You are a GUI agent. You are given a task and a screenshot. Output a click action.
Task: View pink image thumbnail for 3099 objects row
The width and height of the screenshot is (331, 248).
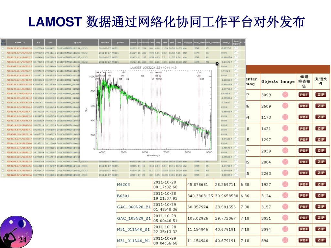285,95
